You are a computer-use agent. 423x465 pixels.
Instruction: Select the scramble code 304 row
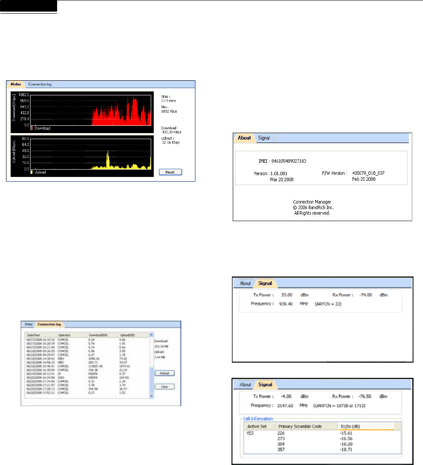(x=322, y=444)
